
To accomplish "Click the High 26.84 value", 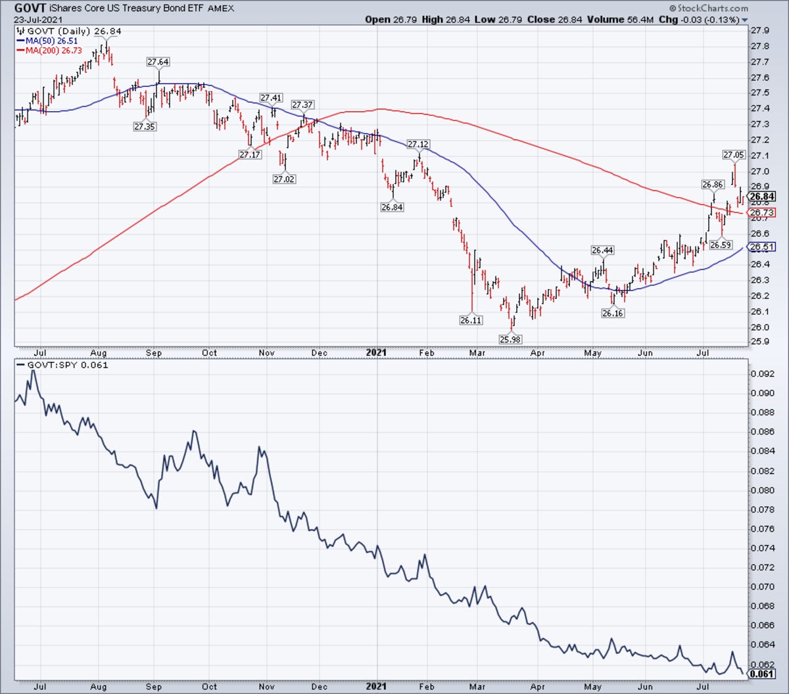I will 445,20.
